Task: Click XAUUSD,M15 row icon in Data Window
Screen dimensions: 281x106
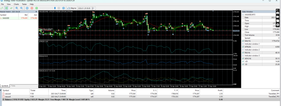Action: 243,15
